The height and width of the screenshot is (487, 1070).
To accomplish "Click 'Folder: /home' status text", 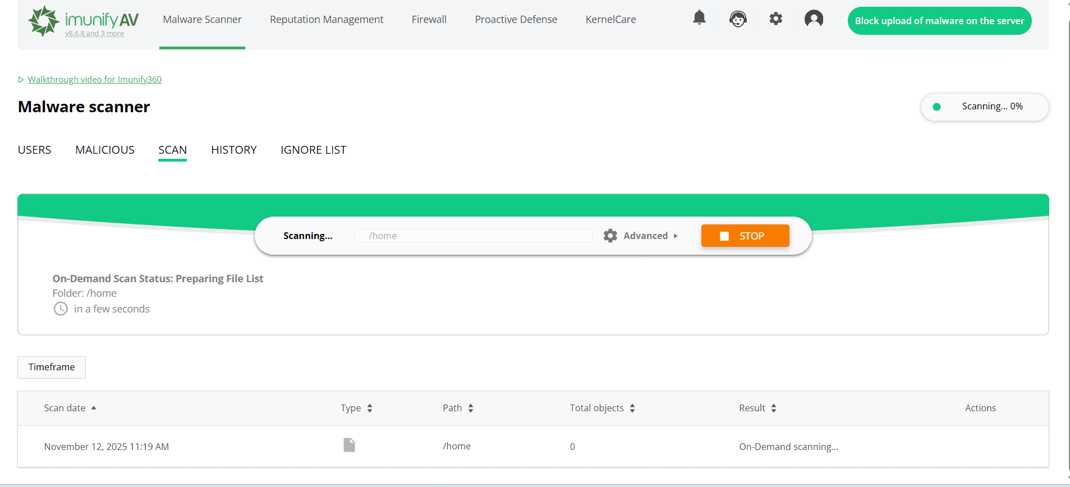I will coord(85,293).
